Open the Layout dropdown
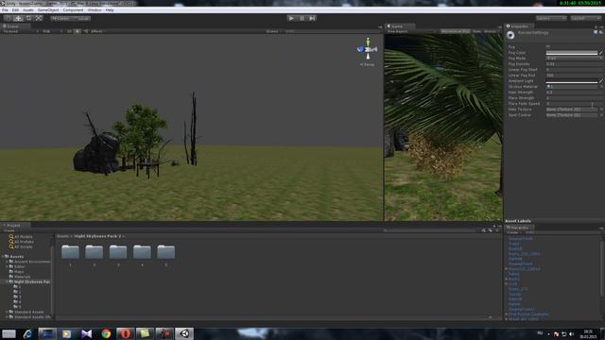Image resolution: width=605 pixels, height=340 pixels. [x=586, y=18]
